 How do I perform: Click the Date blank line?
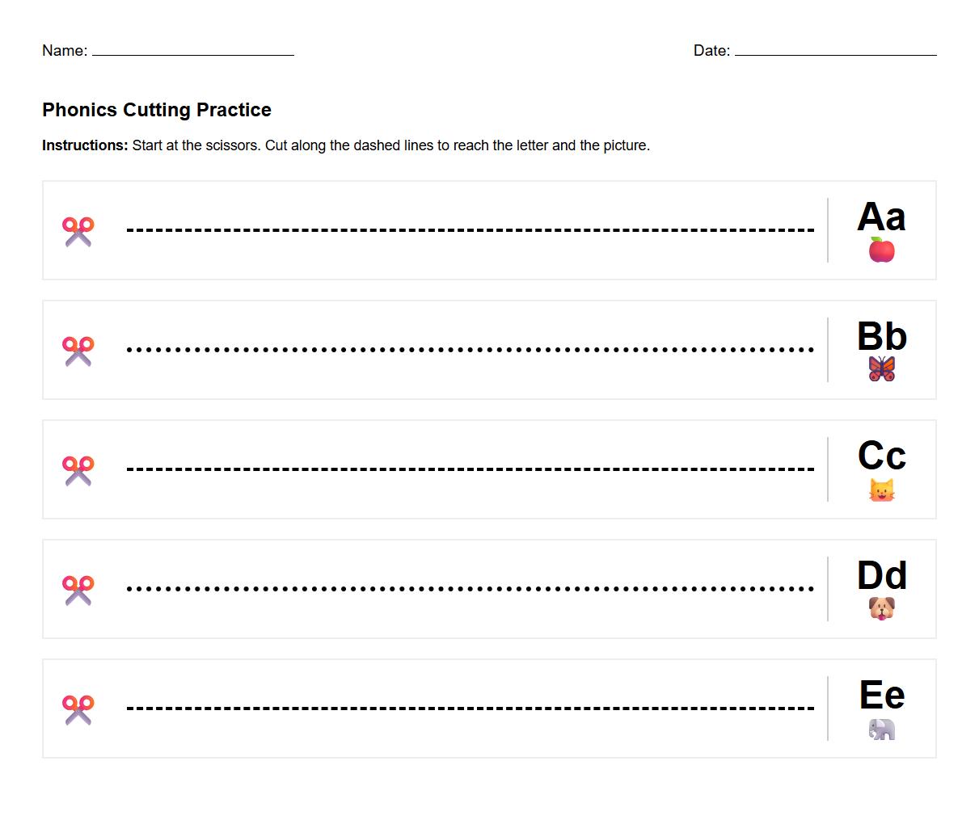pos(835,52)
